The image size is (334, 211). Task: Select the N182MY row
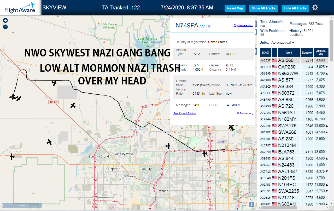point(294,119)
